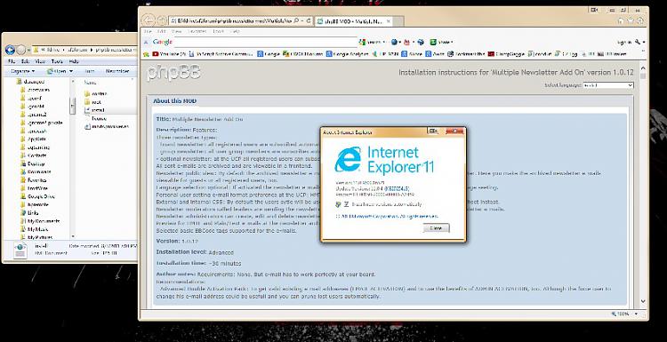Expand the Organize dropdown in Explorer
The height and width of the screenshot is (342, 667).
(22, 71)
